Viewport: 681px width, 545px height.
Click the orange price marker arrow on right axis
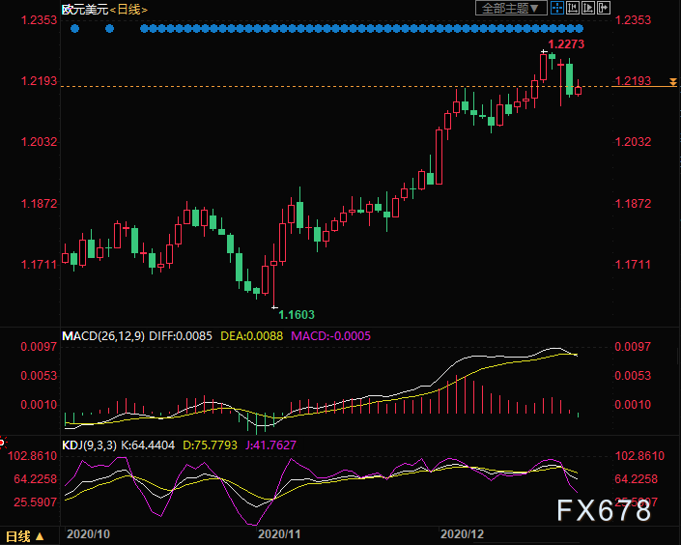672,80
